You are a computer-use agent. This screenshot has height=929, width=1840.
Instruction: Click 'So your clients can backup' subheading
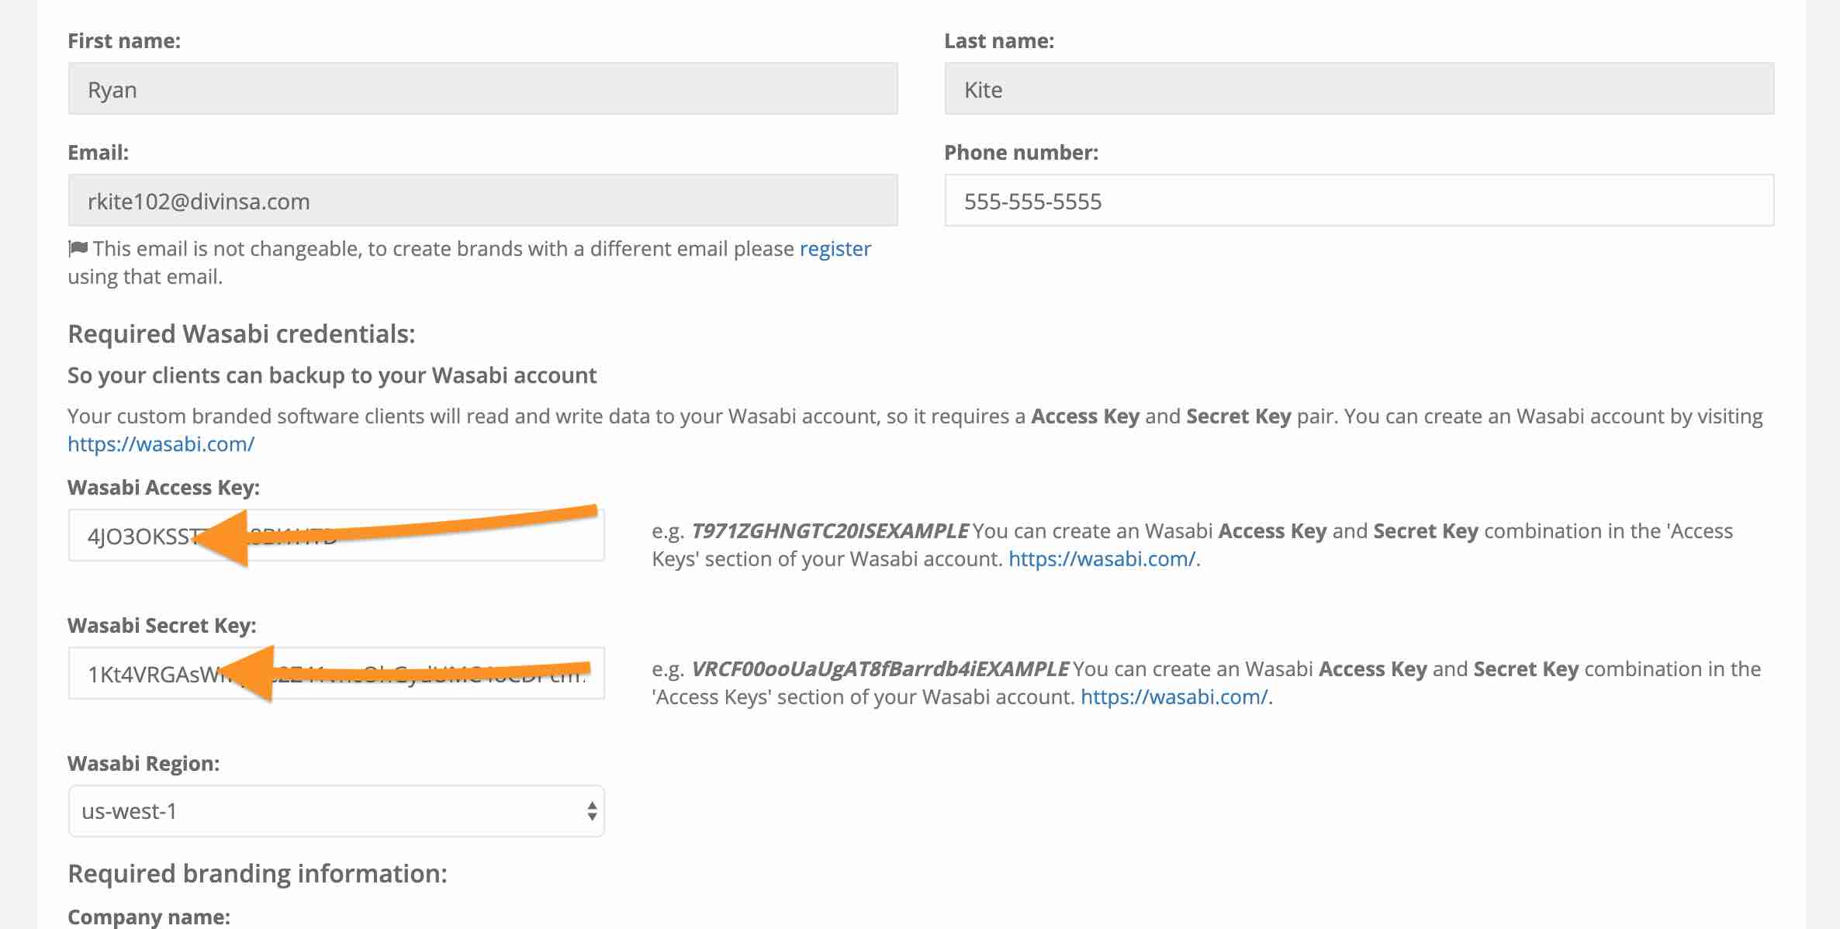coord(332,375)
